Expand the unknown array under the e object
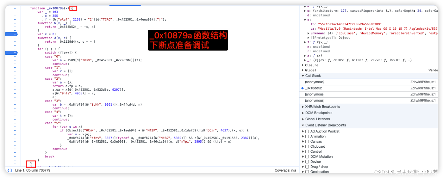Screen dimensions: 443x178 pos(308,33)
